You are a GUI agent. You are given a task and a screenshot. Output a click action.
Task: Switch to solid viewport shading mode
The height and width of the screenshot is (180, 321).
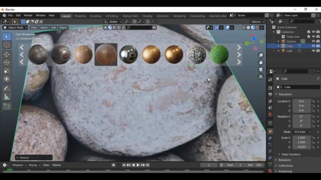click(248, 27)
